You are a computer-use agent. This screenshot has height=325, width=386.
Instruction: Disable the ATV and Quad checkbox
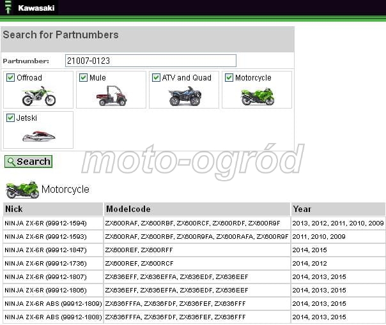[x=156, y=78]
